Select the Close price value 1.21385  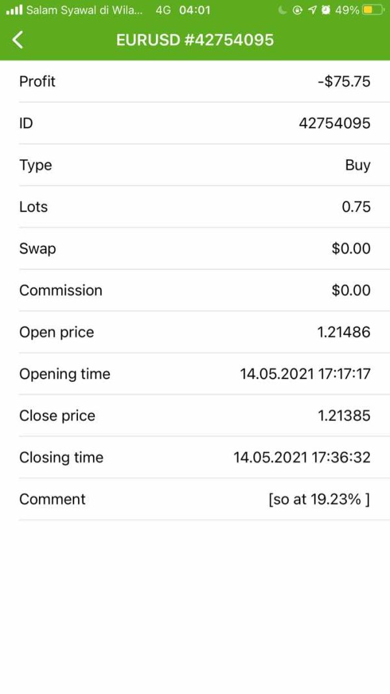coord(344,416)
